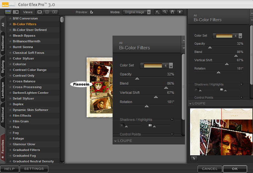Select the Contrast Color Range filter
The width and height of the screenshot is (253, 173).
(30, 70)
